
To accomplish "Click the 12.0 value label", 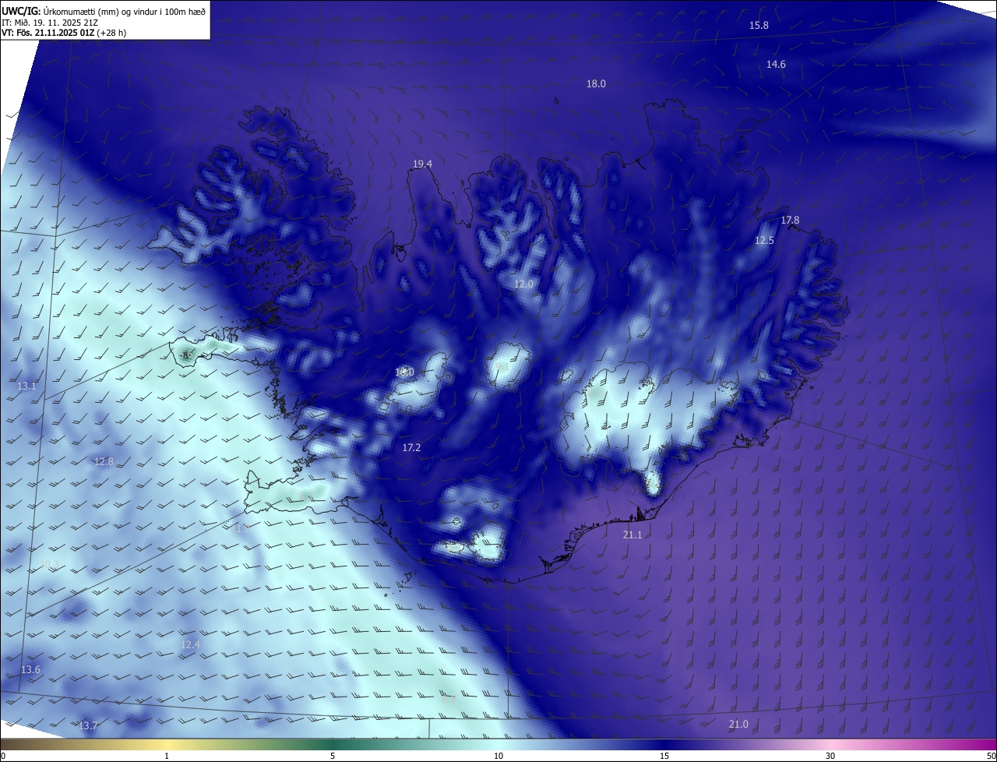I will coord(523,284).
